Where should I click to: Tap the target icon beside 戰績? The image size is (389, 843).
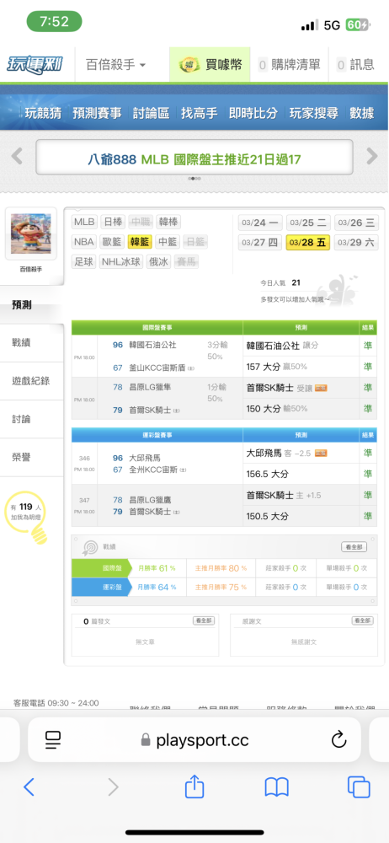89,548
